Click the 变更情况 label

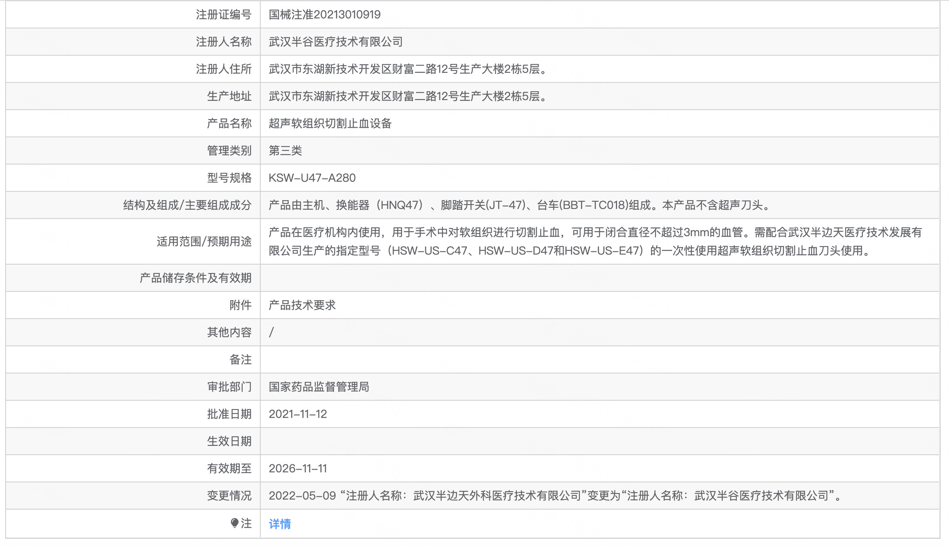pos(229,496)
